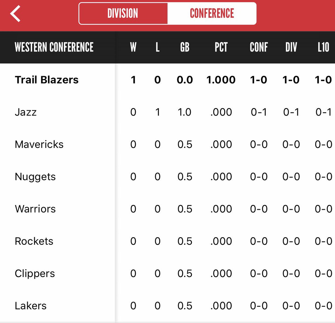Select the Conference tab
The image size is (335, 323).
(212, 13)
